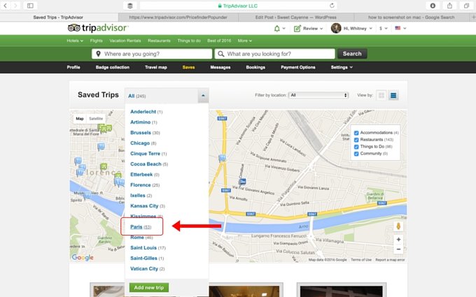Viewport: 476px width, 297px height.
Task: Click the magnifier in search field
Action: coord(221,54)
